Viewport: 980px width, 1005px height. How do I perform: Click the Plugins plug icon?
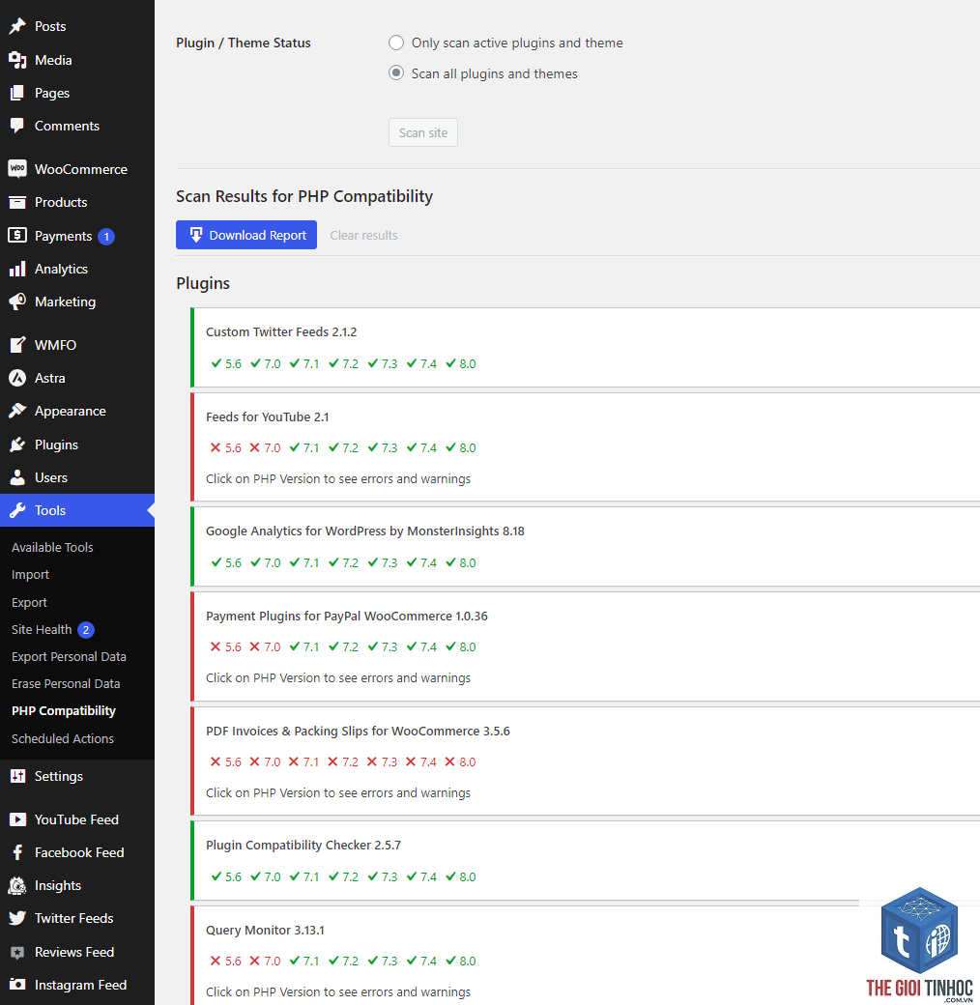coord(17,445)
